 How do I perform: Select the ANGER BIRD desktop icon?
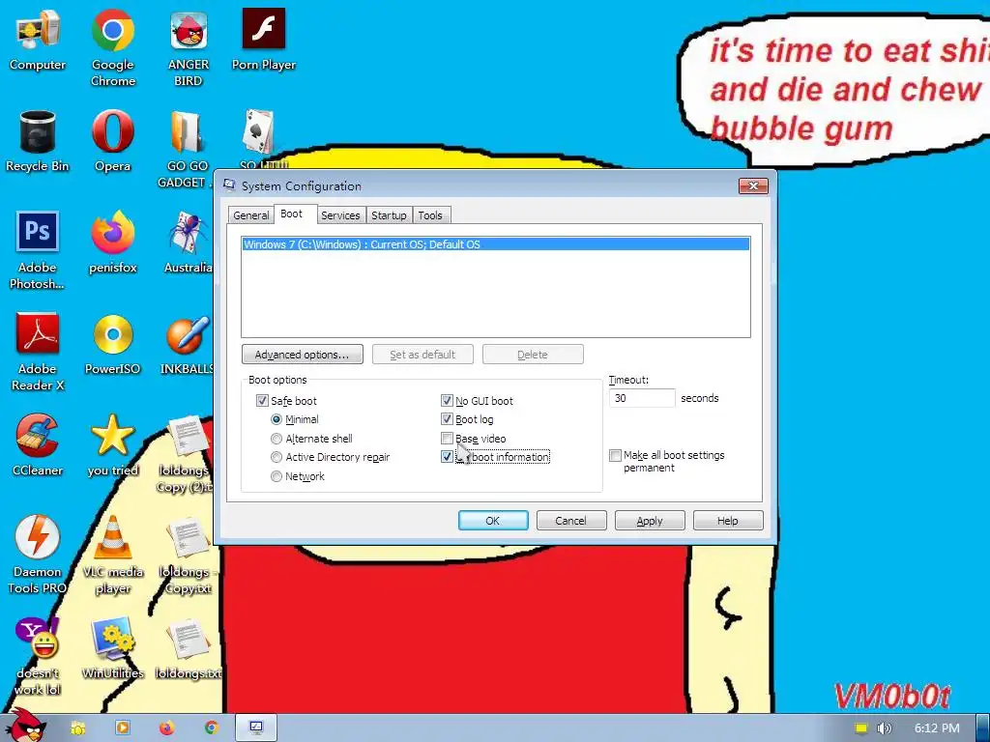189,47
